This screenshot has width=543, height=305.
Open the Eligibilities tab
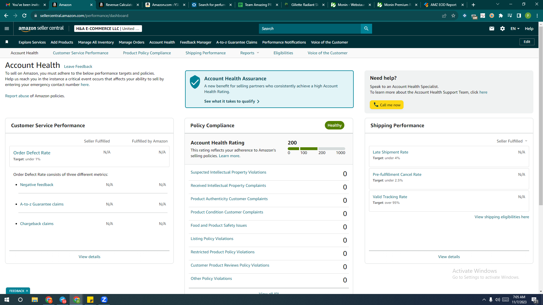pos(283,53)
